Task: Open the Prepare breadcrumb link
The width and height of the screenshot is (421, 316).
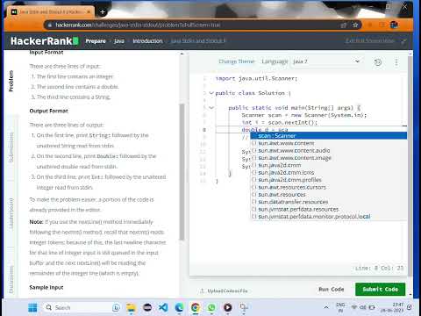Action: (96, 41)
